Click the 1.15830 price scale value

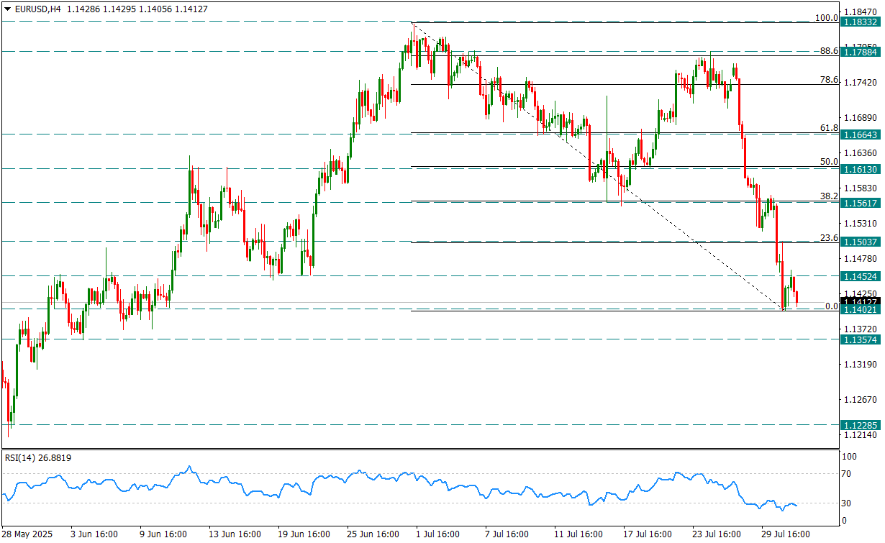862,188
